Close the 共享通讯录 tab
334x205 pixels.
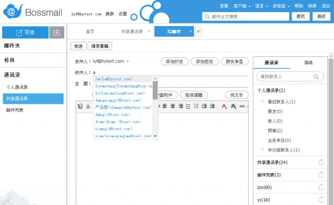[149, 31]
